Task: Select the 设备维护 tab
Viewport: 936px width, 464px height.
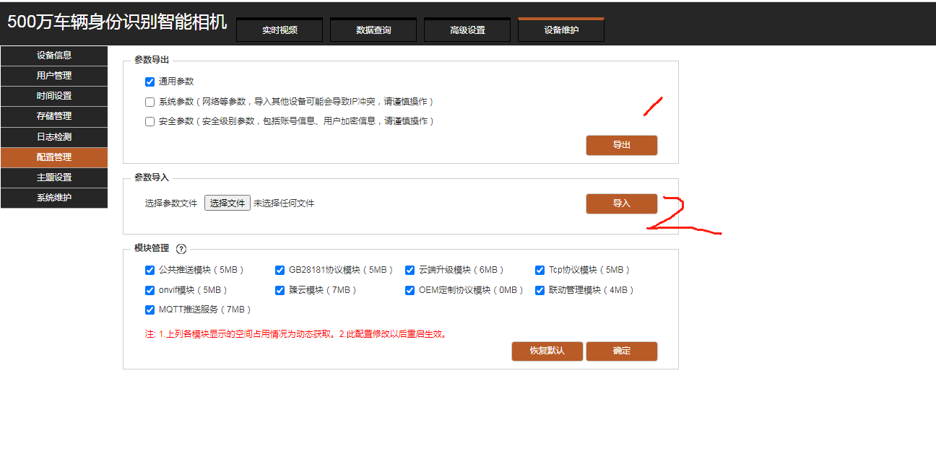Action: click(561, 30)
